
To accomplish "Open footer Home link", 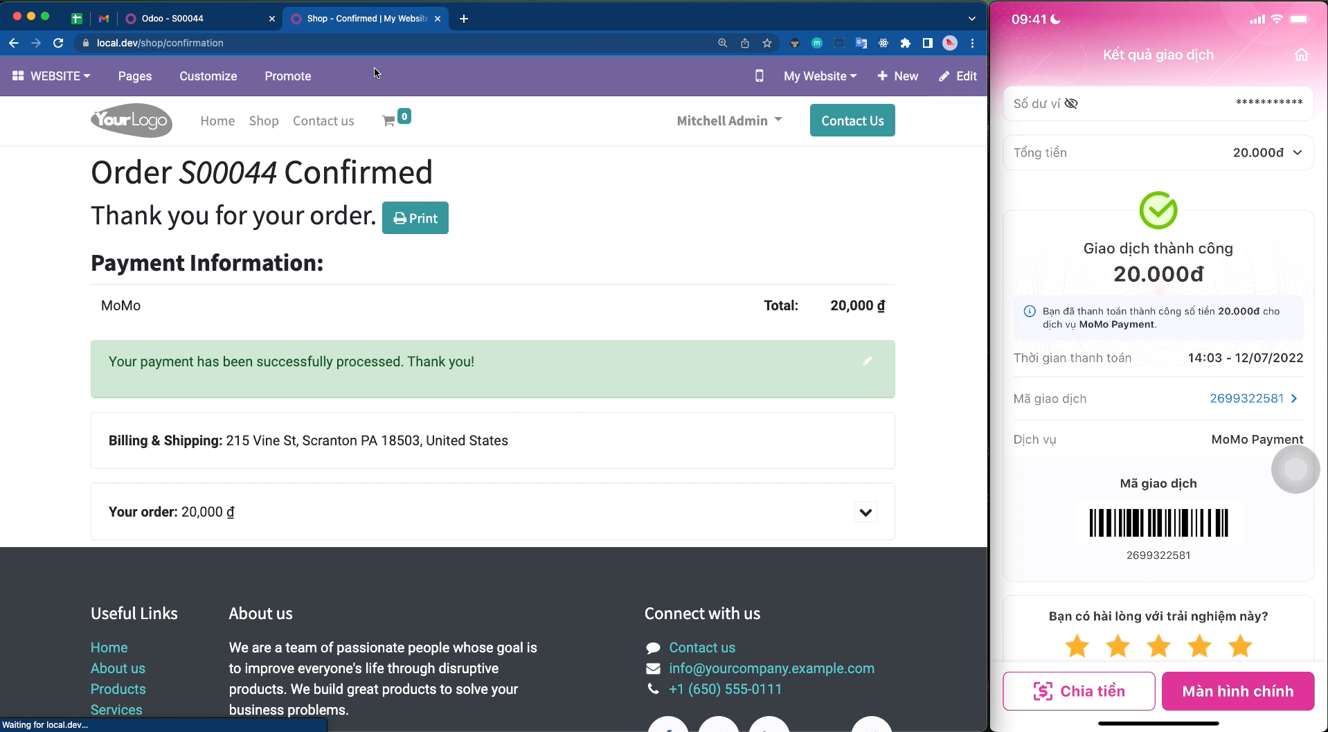I will point(109,648).
